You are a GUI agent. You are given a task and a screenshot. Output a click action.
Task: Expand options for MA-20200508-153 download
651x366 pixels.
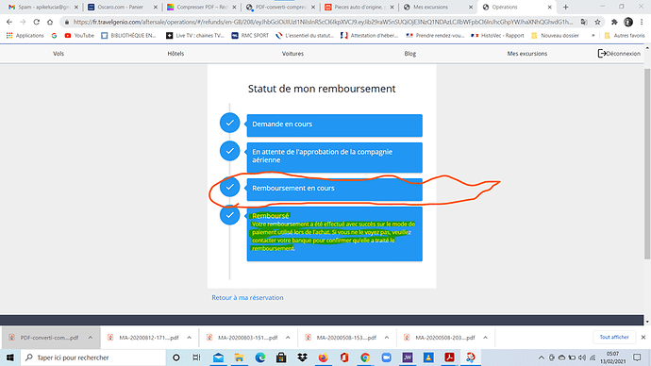[x=387, y=338]
